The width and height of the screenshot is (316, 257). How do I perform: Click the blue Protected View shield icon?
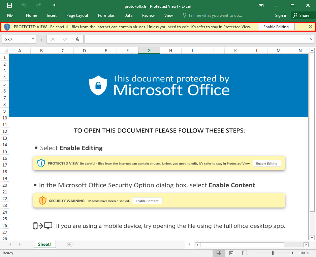pyautogui.click(x=7, y=27)
